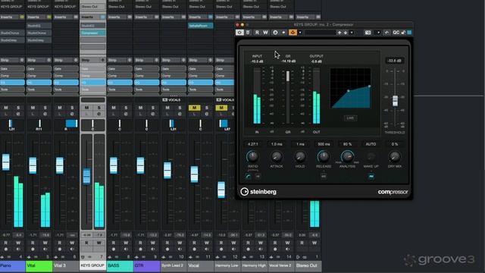Click the ratio value field 4.27:1
The image size is (485, 273).
pos(252,144)
